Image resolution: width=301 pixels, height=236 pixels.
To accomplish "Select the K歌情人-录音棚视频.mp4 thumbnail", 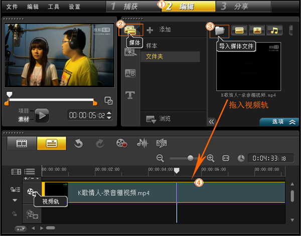I will click(x=249, y=66).
